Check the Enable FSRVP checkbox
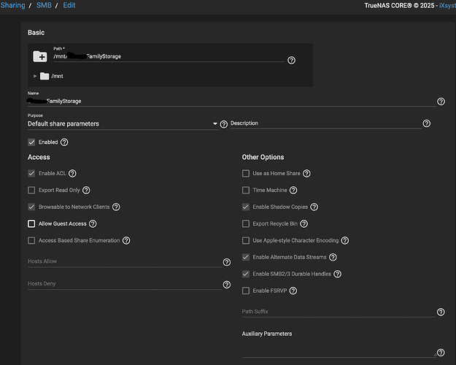This screenshot has width=456, height=365. (246, 291)
